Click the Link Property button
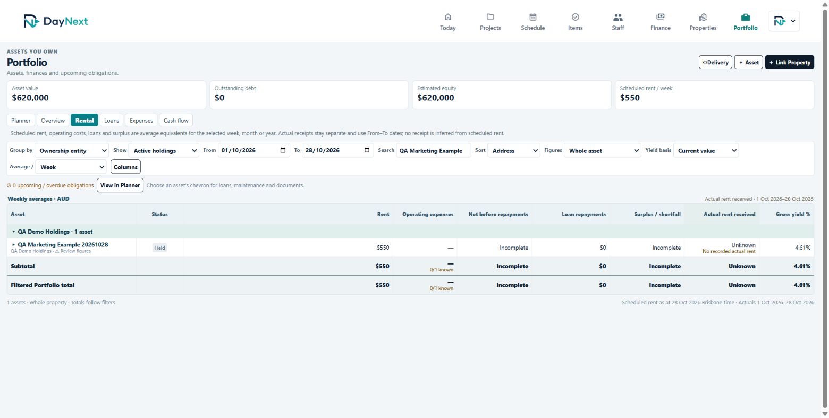The image size is (829, 418). [x=789, y=62]
